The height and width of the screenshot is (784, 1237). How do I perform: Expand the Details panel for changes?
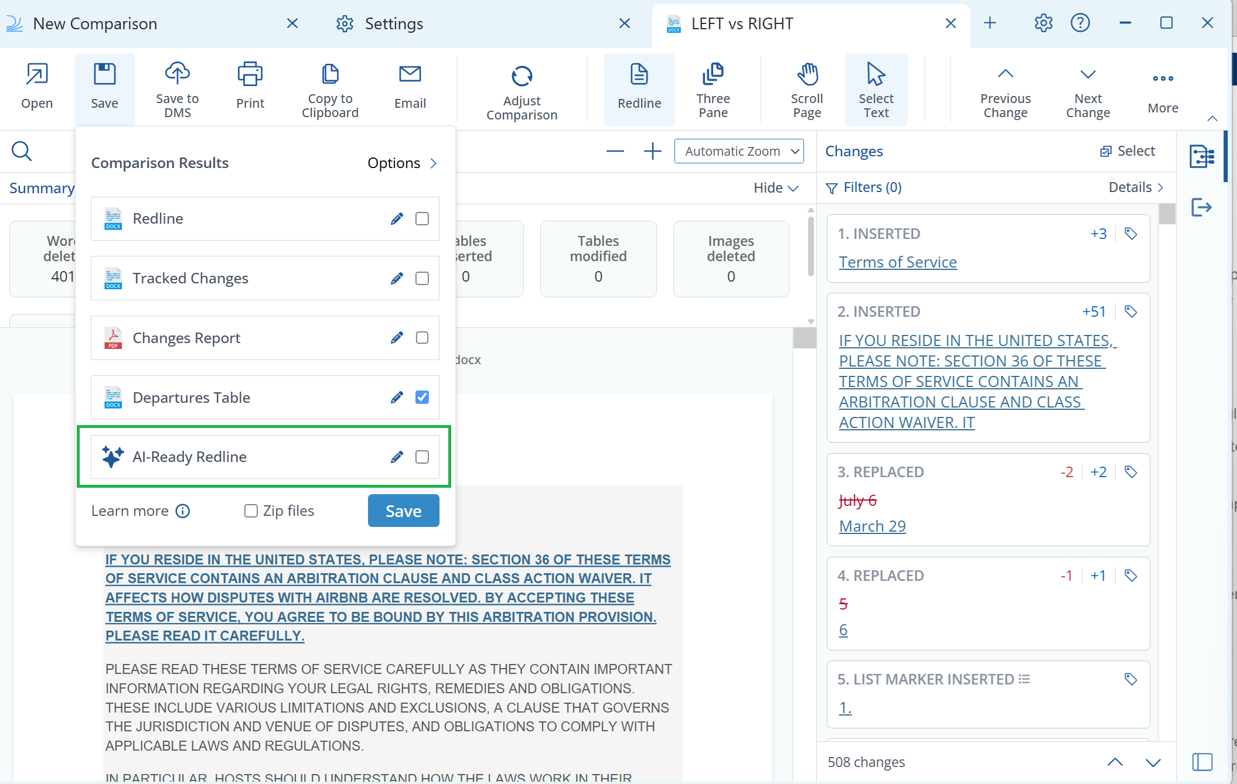pos(1134,187)
